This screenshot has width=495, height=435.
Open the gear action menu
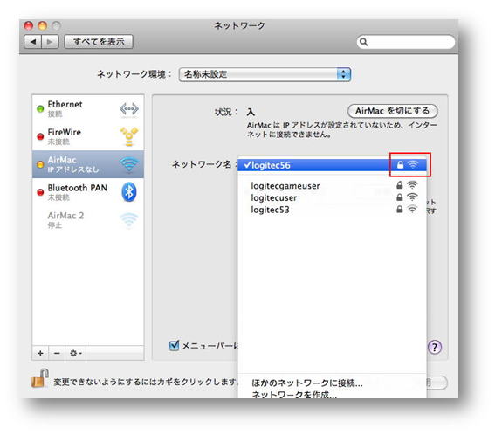(x=75, y=353)
